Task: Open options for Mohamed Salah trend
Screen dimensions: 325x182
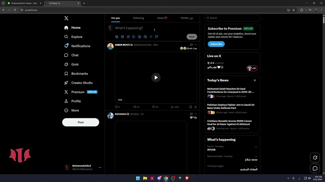Action: coord(256,156)
